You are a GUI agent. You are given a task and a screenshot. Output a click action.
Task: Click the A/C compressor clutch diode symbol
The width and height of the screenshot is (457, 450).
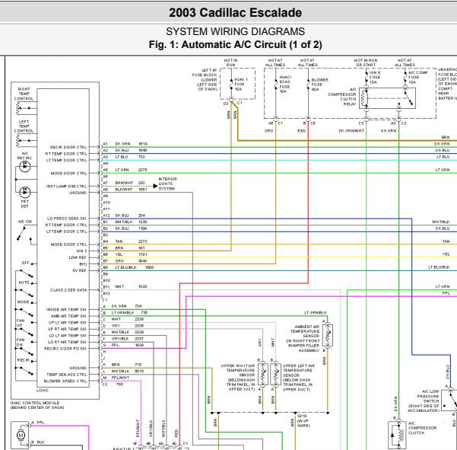(392, 435)
